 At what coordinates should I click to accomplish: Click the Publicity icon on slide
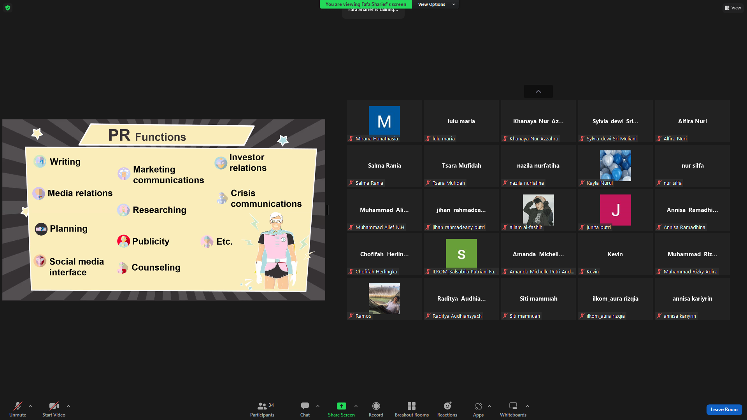coord(124,241)
